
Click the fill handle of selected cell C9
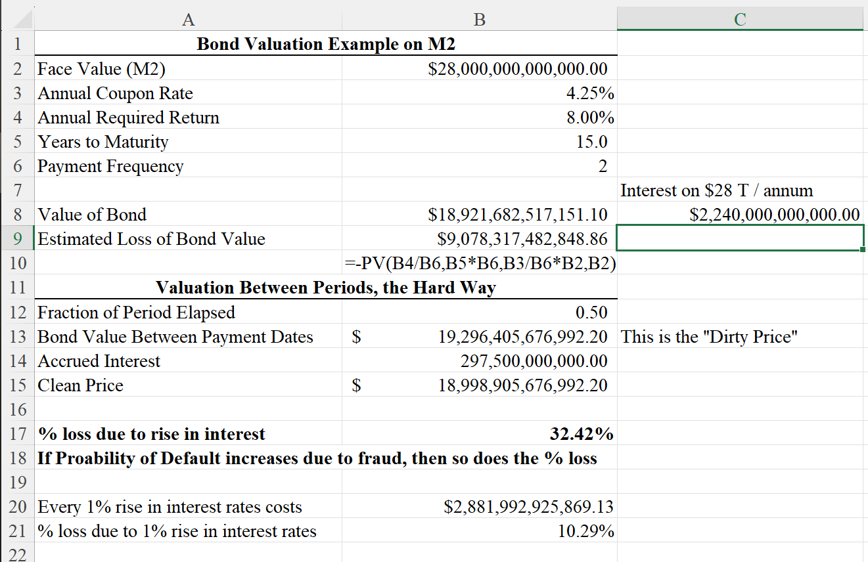pyautogui.click(x=862, y=250)
